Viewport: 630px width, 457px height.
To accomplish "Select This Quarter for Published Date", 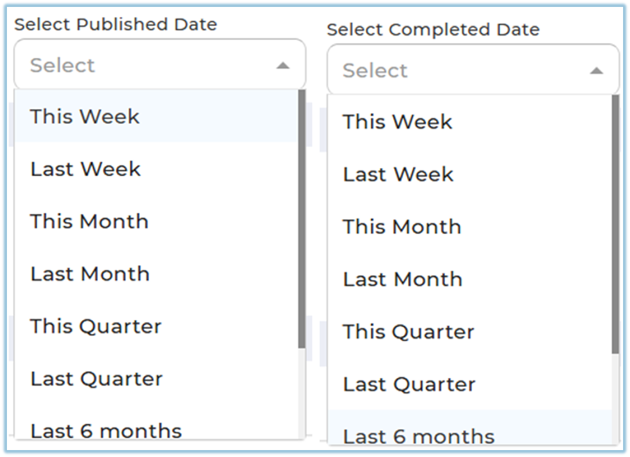I will tap(96, 326).
